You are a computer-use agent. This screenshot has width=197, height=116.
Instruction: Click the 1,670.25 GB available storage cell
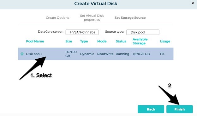pyautogui.click(x=141, y=54)
